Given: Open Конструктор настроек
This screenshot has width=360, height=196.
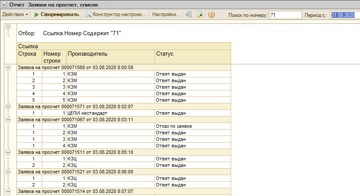Looking at the screenshot, I should pyautogui.click(x=116, y=14).
